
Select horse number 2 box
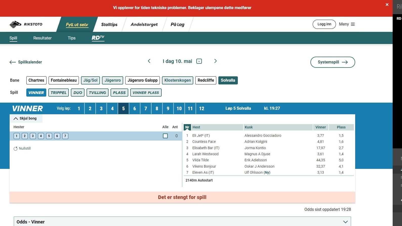(25, 136)
